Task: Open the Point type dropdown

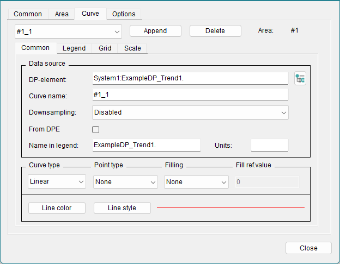Action: coord(125,182)
